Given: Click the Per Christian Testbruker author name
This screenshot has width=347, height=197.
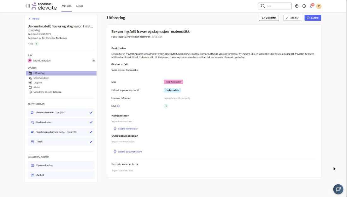Looking at the screenshot, I should 138,37.
